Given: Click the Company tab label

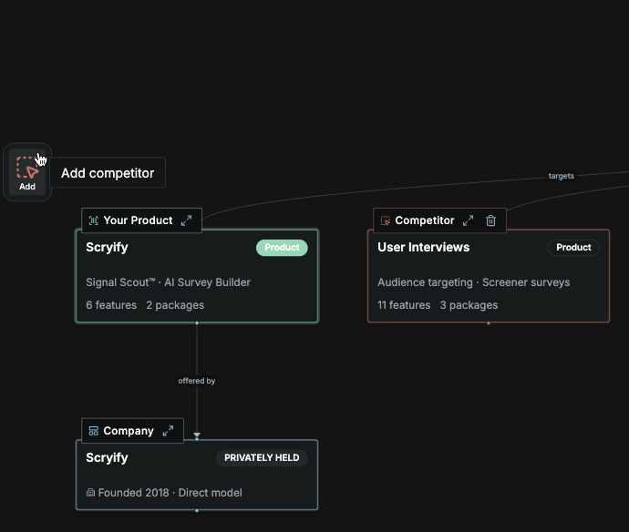Looking at the screenshot, I should tap(129, 431).
